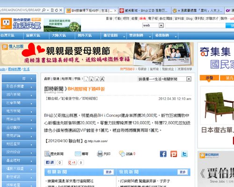The height and width of the screenshot is (187, 234).
Task: Click the Plurk share icon
Action: coord(174,154)
